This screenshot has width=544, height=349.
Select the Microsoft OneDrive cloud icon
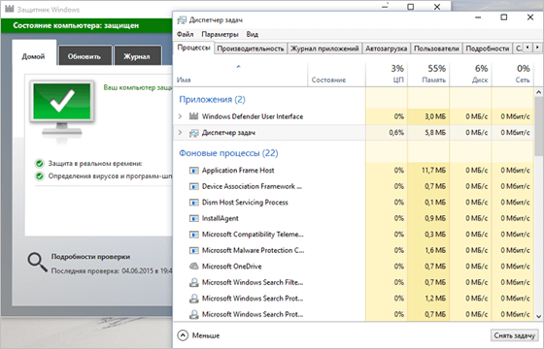[193, 267]
